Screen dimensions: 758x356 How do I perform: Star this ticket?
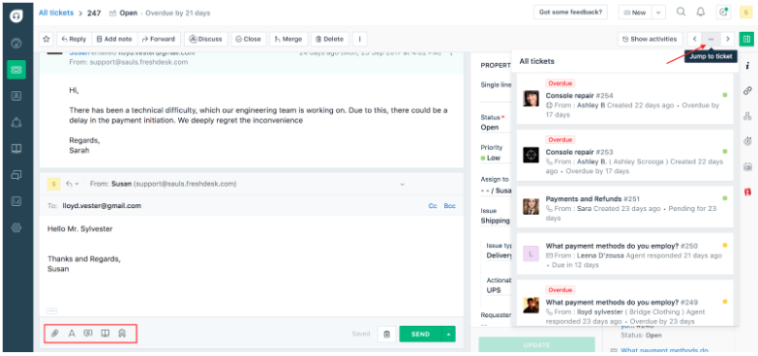coord(46,39)
